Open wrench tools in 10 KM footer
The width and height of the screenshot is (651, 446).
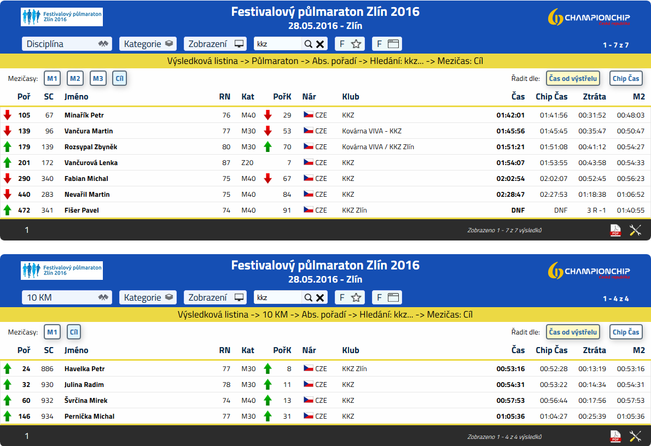point(635,437)
